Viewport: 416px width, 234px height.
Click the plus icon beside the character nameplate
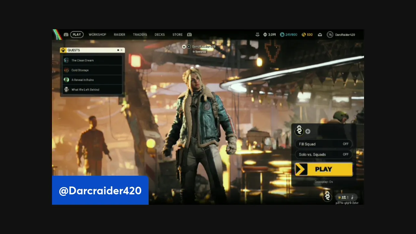(x=189, y=46)
